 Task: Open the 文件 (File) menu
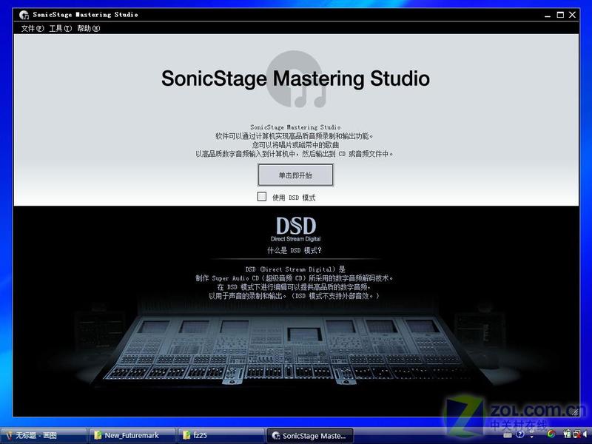pyautogui.click(x=33, y=28)
